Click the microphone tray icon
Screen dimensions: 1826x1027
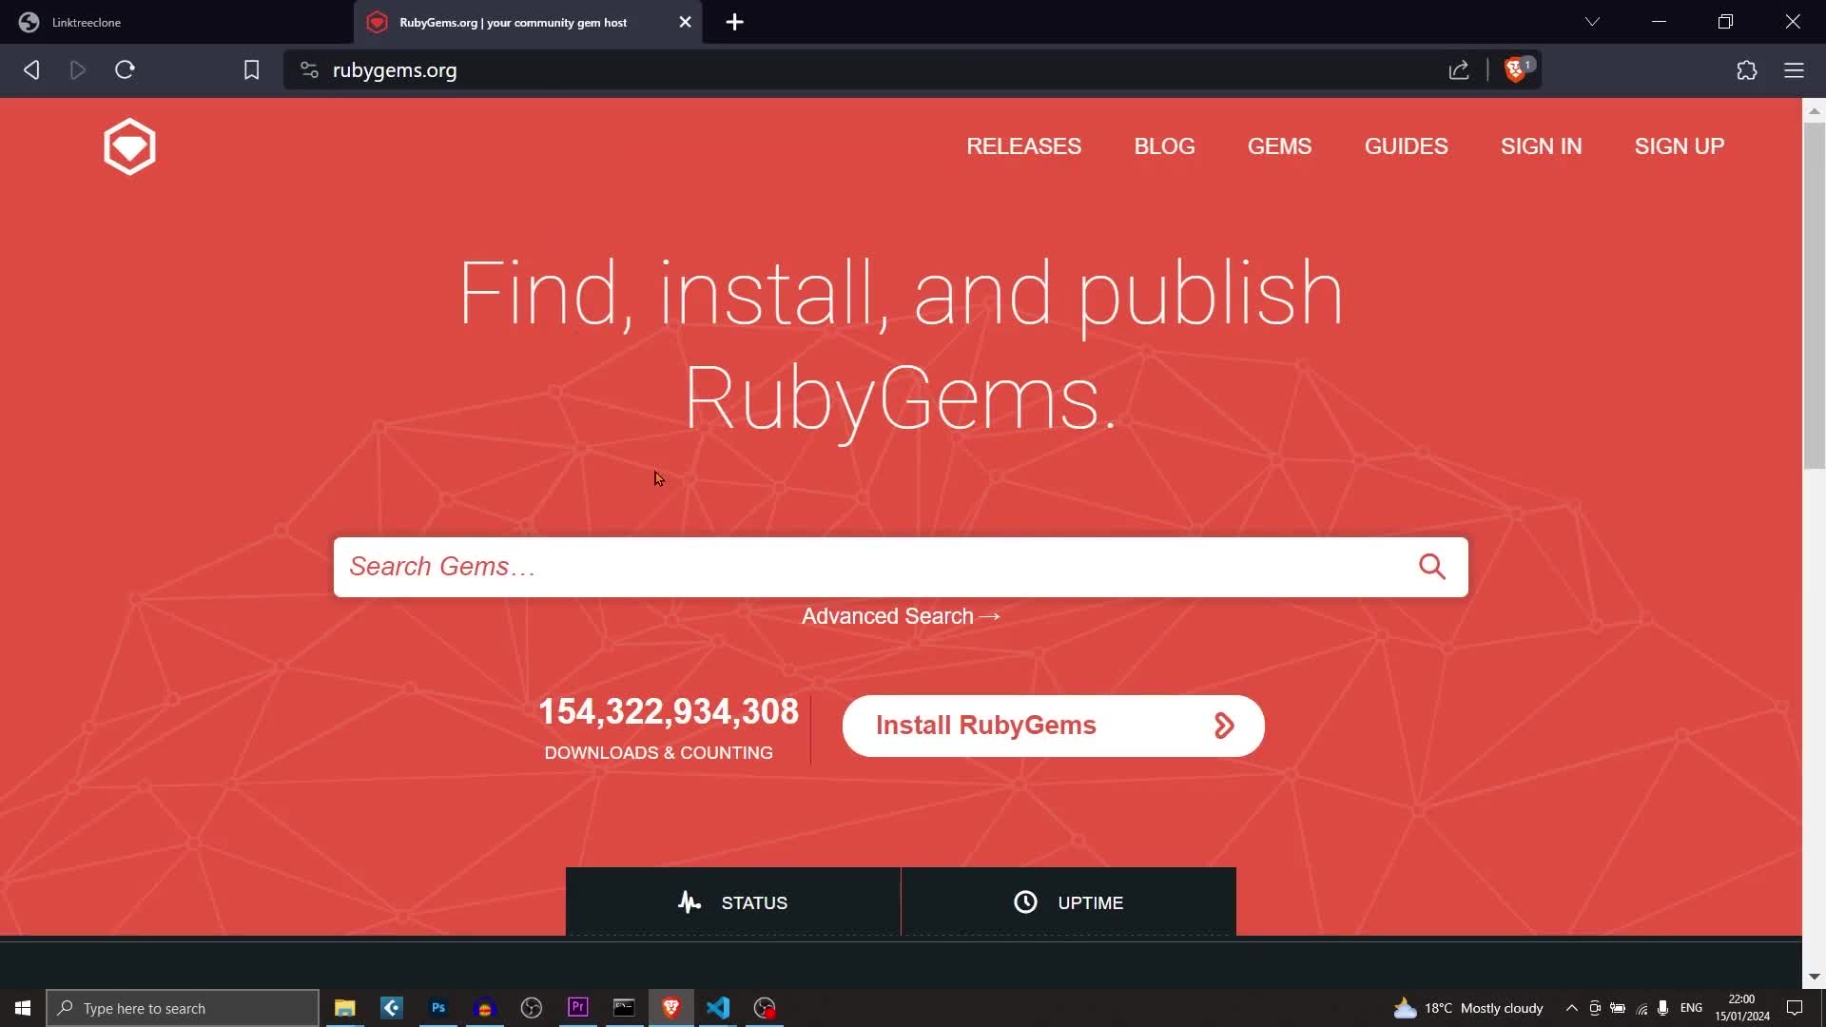1662,1008
